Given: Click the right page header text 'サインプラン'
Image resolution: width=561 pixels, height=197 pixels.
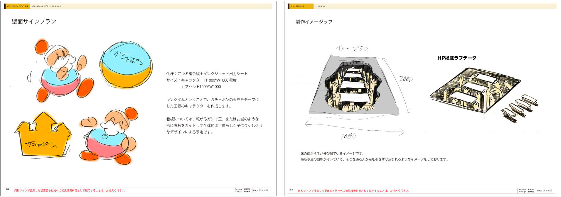Looking at the screenshot, I should point(321,6).
